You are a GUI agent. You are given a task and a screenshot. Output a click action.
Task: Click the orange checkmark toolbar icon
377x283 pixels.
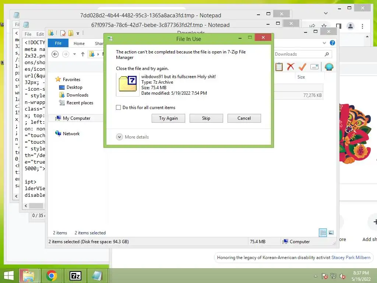[x=302, y=67]
